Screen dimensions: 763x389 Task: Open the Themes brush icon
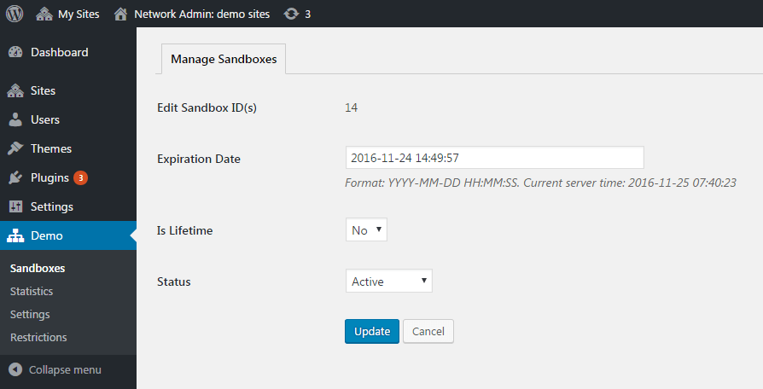[15, 148]
